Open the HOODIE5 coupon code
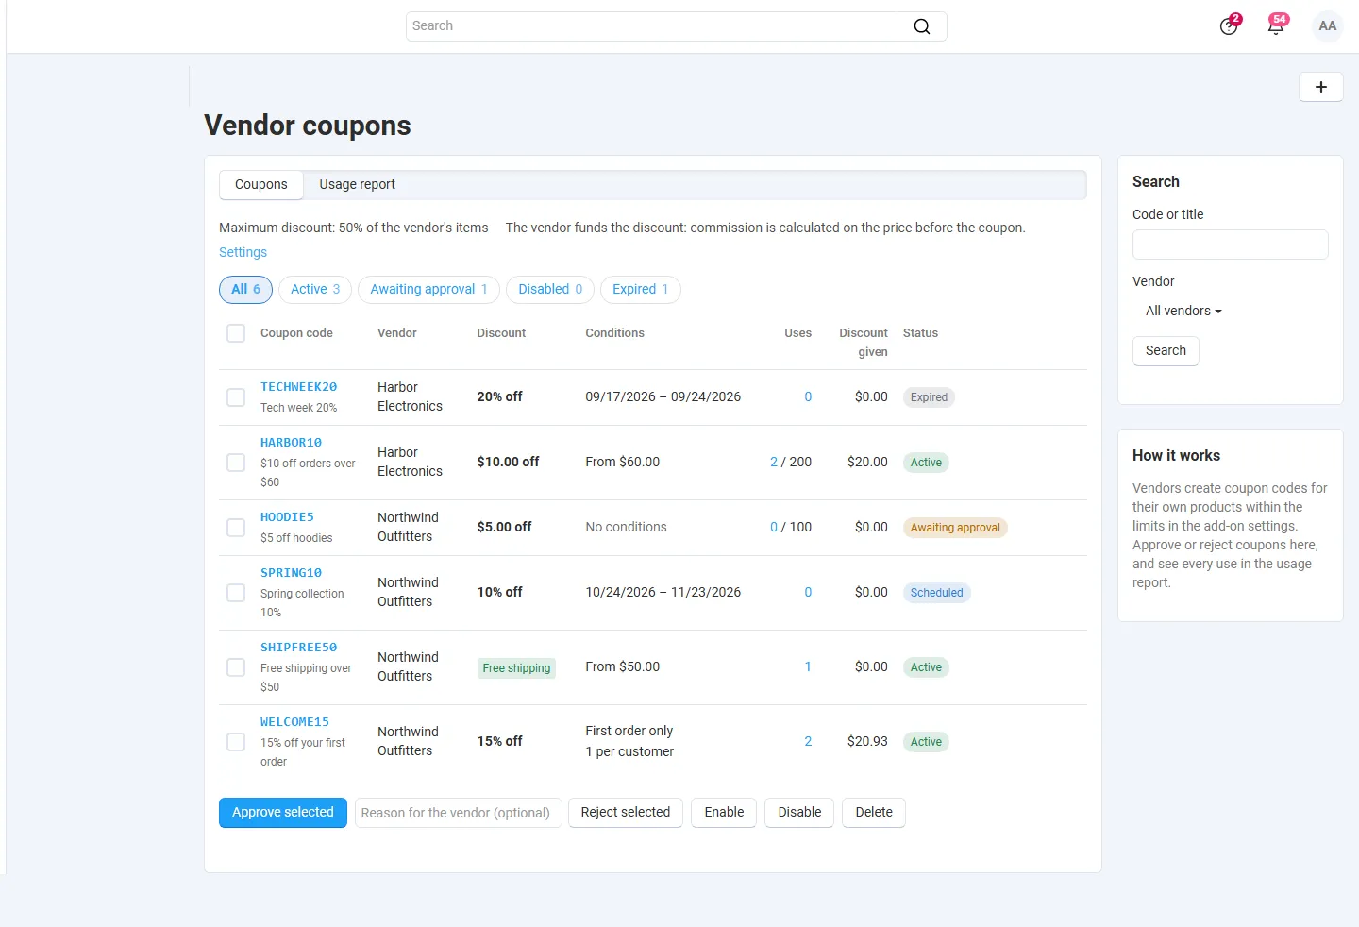This screenshot has width=1359, height=927. 287,517
